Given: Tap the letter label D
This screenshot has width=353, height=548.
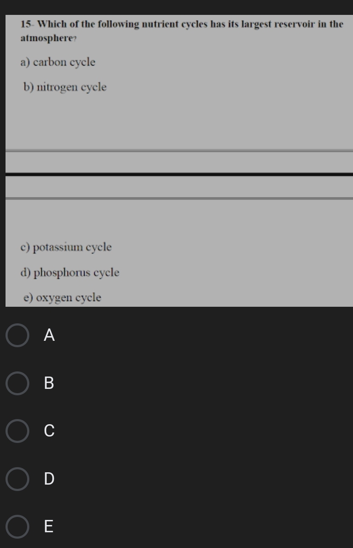Looking at the screenshot, I should point(49,479).
